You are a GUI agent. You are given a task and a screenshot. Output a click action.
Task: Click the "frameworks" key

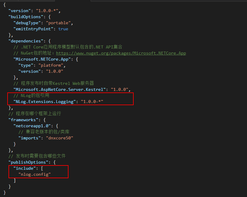click(x=23, y=120)
